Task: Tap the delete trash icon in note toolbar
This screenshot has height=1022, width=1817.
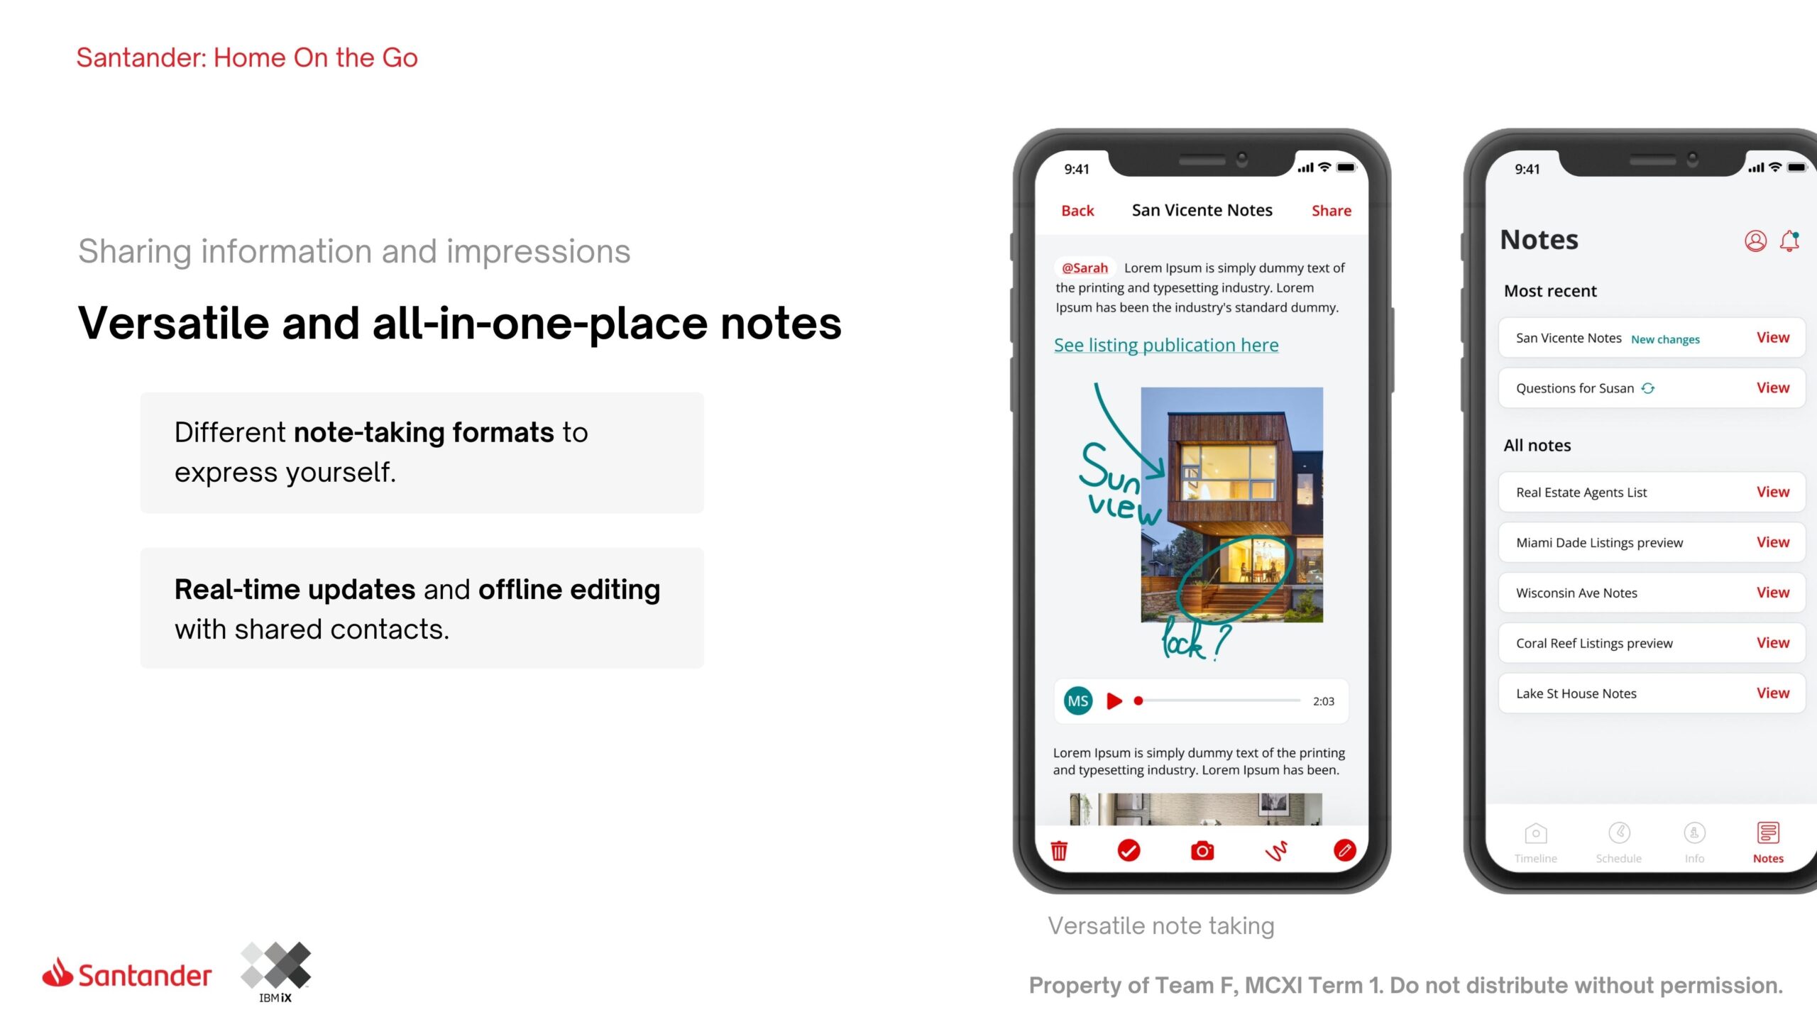Action: (1058, 850)
